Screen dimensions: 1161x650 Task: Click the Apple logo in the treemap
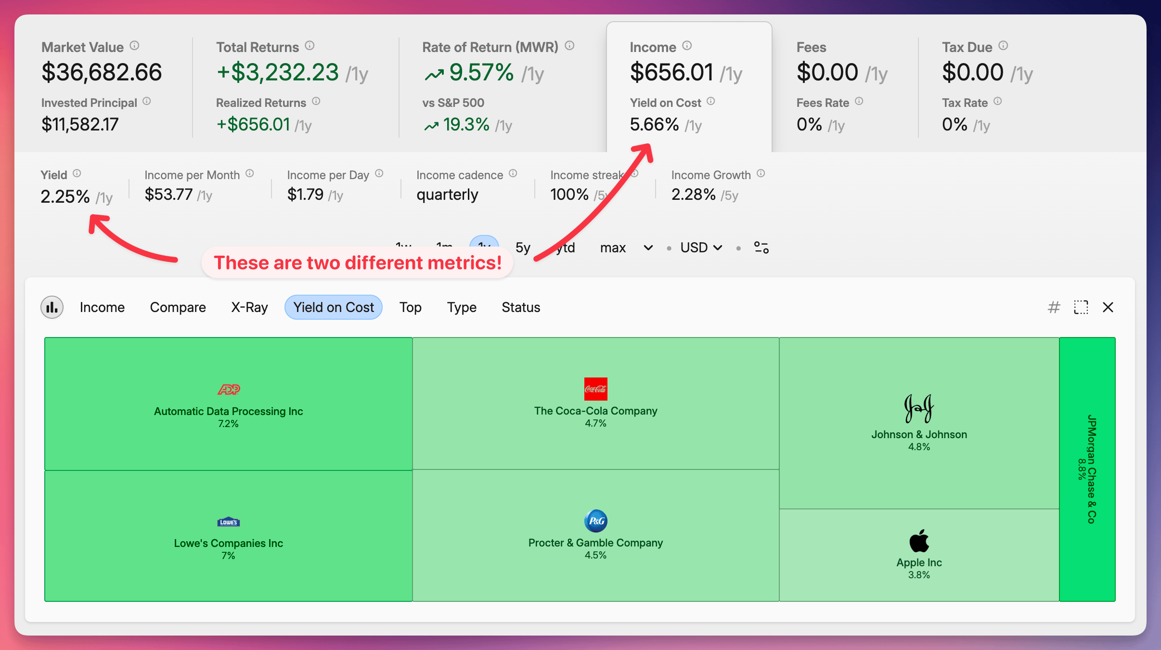(919, 541)
